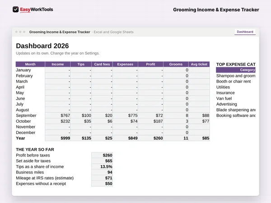This screenshot has height=203, width=271.
Task: Select the Insurance expense category
Action: (225, 93)
